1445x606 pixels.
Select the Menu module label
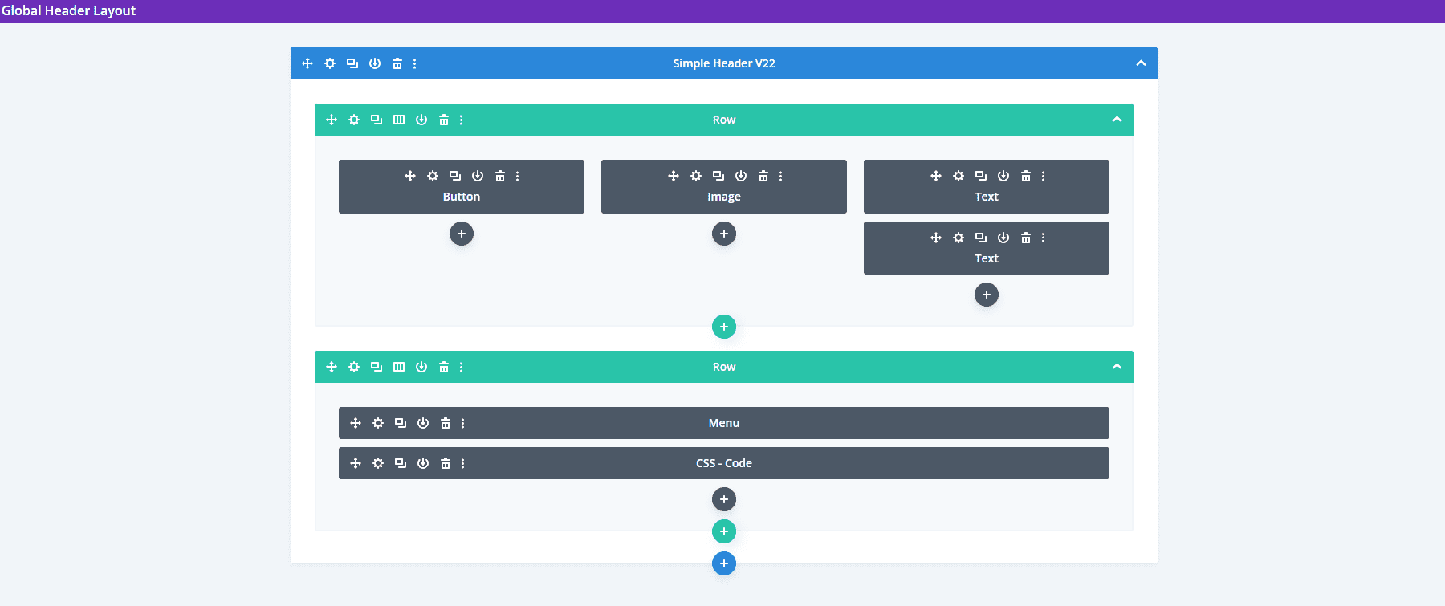click(724, 423)
